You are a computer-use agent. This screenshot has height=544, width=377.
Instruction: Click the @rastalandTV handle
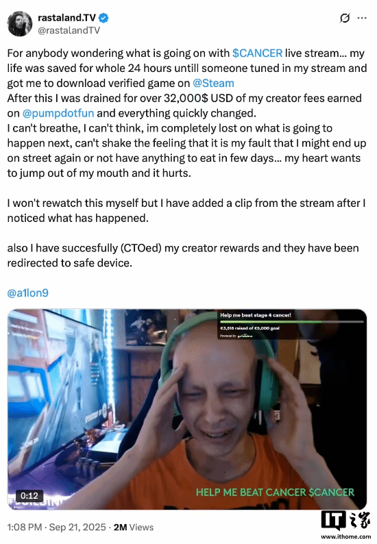(x=69, y=31)
